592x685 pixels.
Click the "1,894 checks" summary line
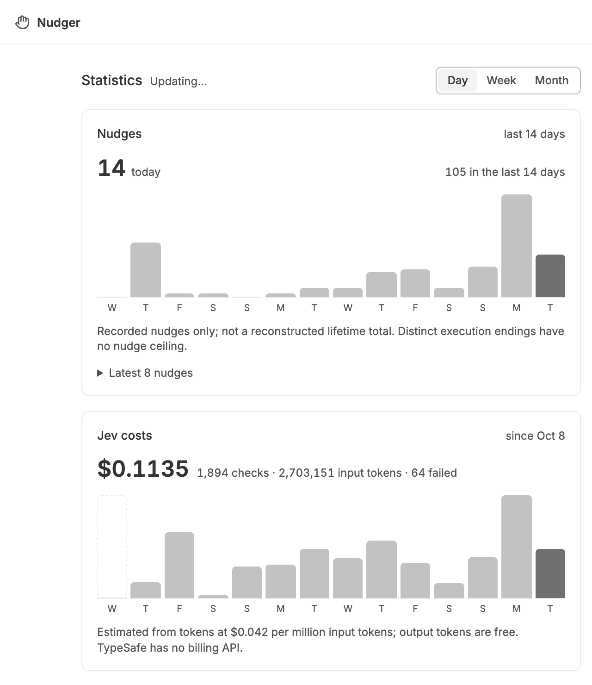327,473
